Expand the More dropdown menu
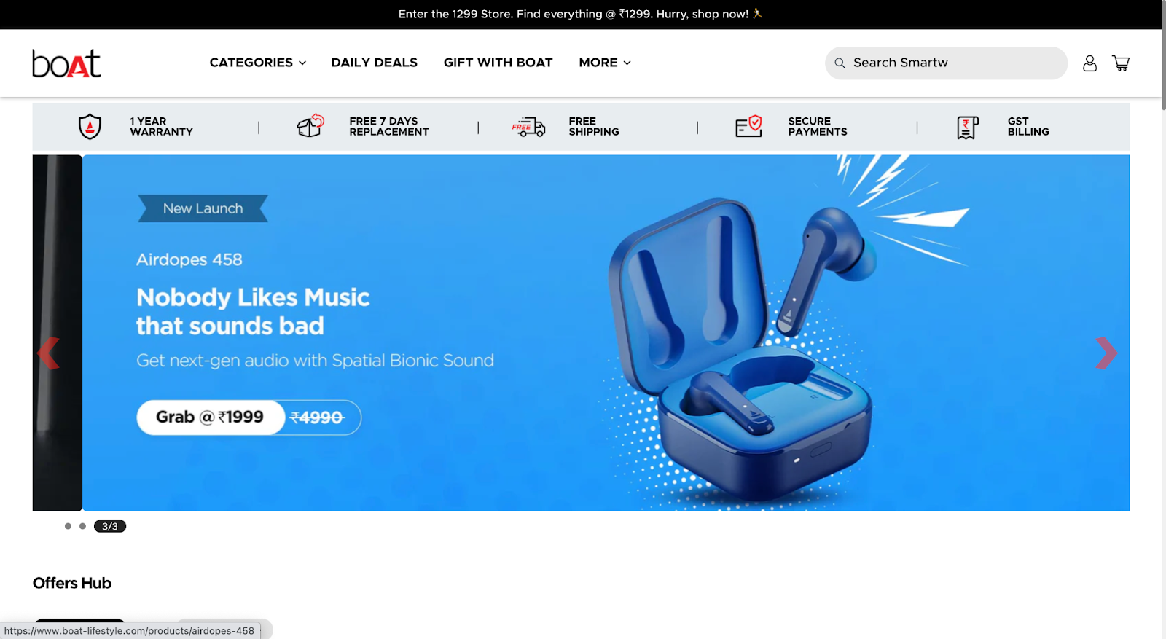The height and width of the screenshot is (639, 1166). 605,63
